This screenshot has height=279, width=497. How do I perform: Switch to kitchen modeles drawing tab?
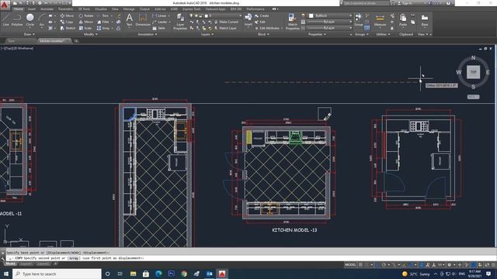pos(54,41)
